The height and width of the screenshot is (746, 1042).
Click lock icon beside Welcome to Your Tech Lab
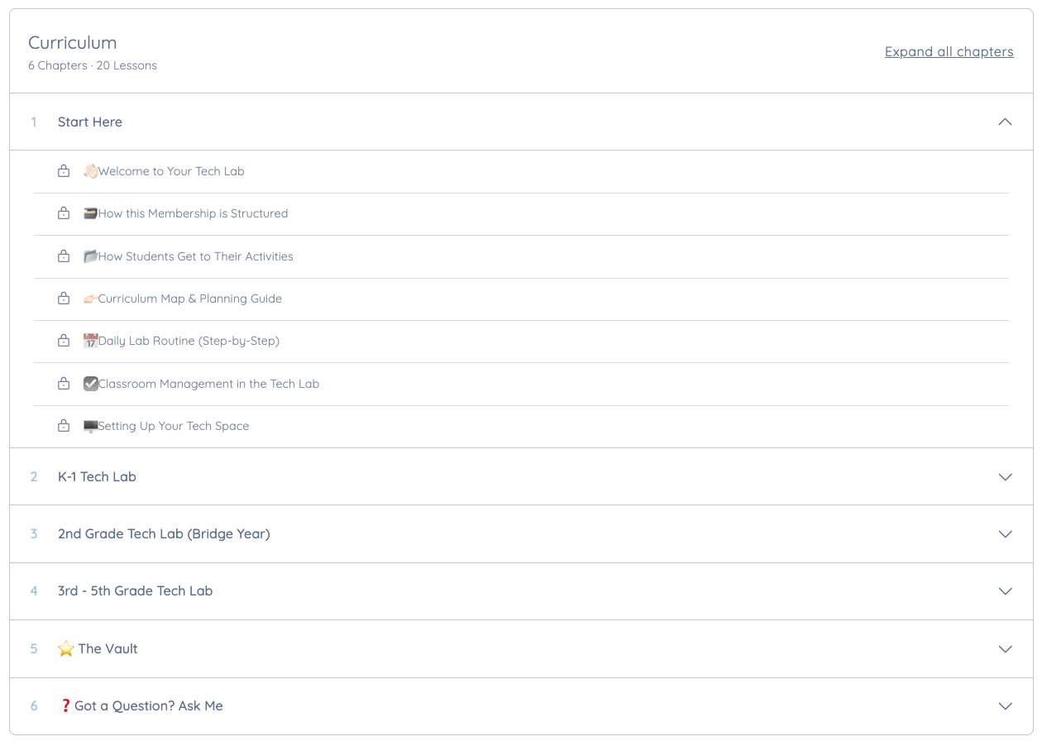[x=64, y=171]
